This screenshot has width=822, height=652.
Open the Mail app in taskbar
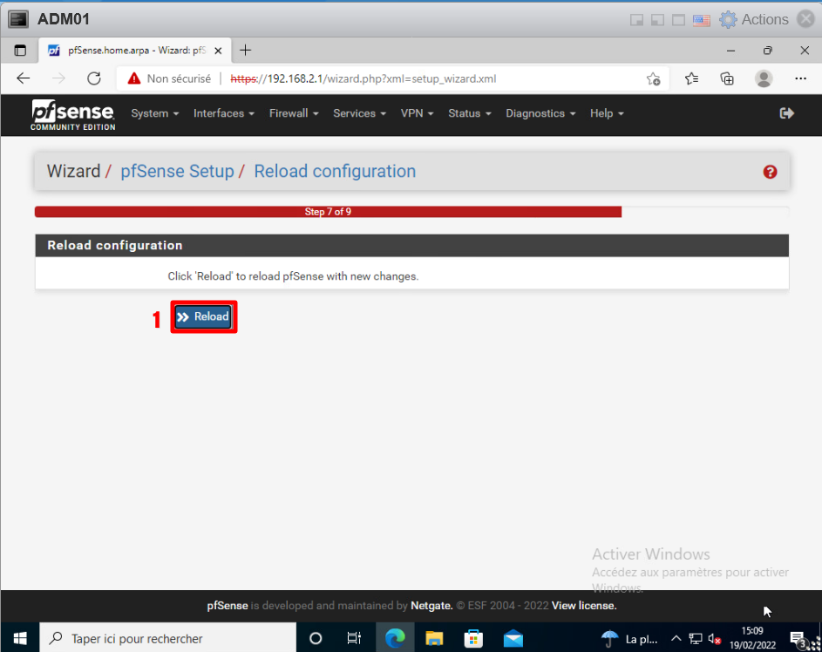tap(513, 638)
